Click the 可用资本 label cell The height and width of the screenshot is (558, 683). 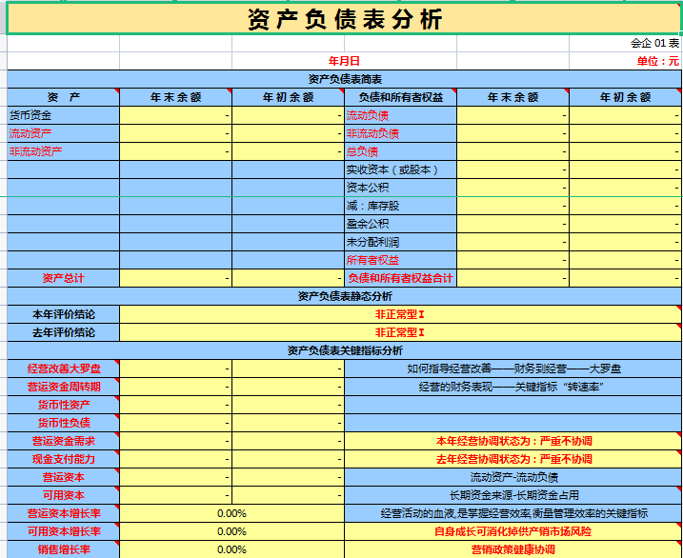click(x=63, y=495)
